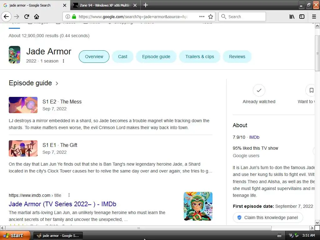Click the IMDb result image thumbnail
Image resolution: width=320 pixels, height=240 pixels.
198,206
